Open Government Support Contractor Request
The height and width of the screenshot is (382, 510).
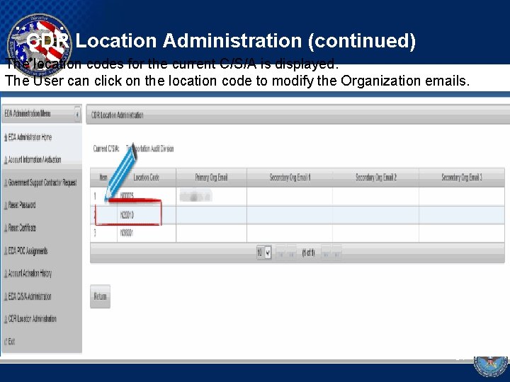click(42, 183)
